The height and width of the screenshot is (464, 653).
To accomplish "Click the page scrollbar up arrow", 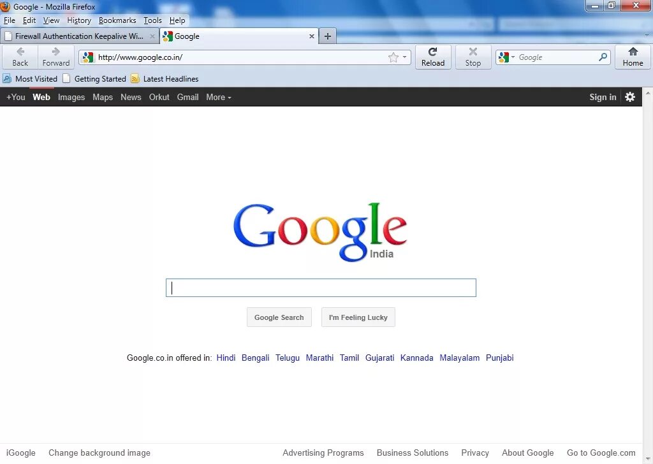I will [648, 93].
